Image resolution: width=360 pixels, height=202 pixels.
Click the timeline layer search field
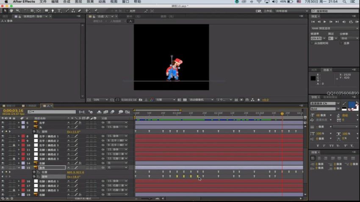pyautogui.click(x=52, y=112)
